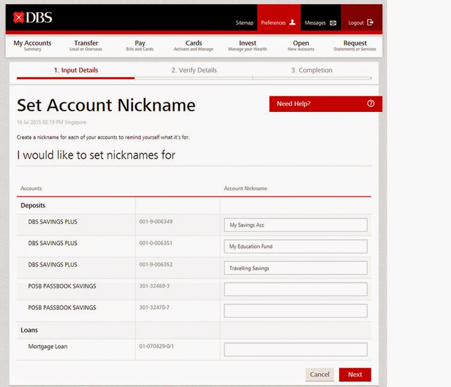Select the Logout option
451x387 pixels.
coord(362,17)
